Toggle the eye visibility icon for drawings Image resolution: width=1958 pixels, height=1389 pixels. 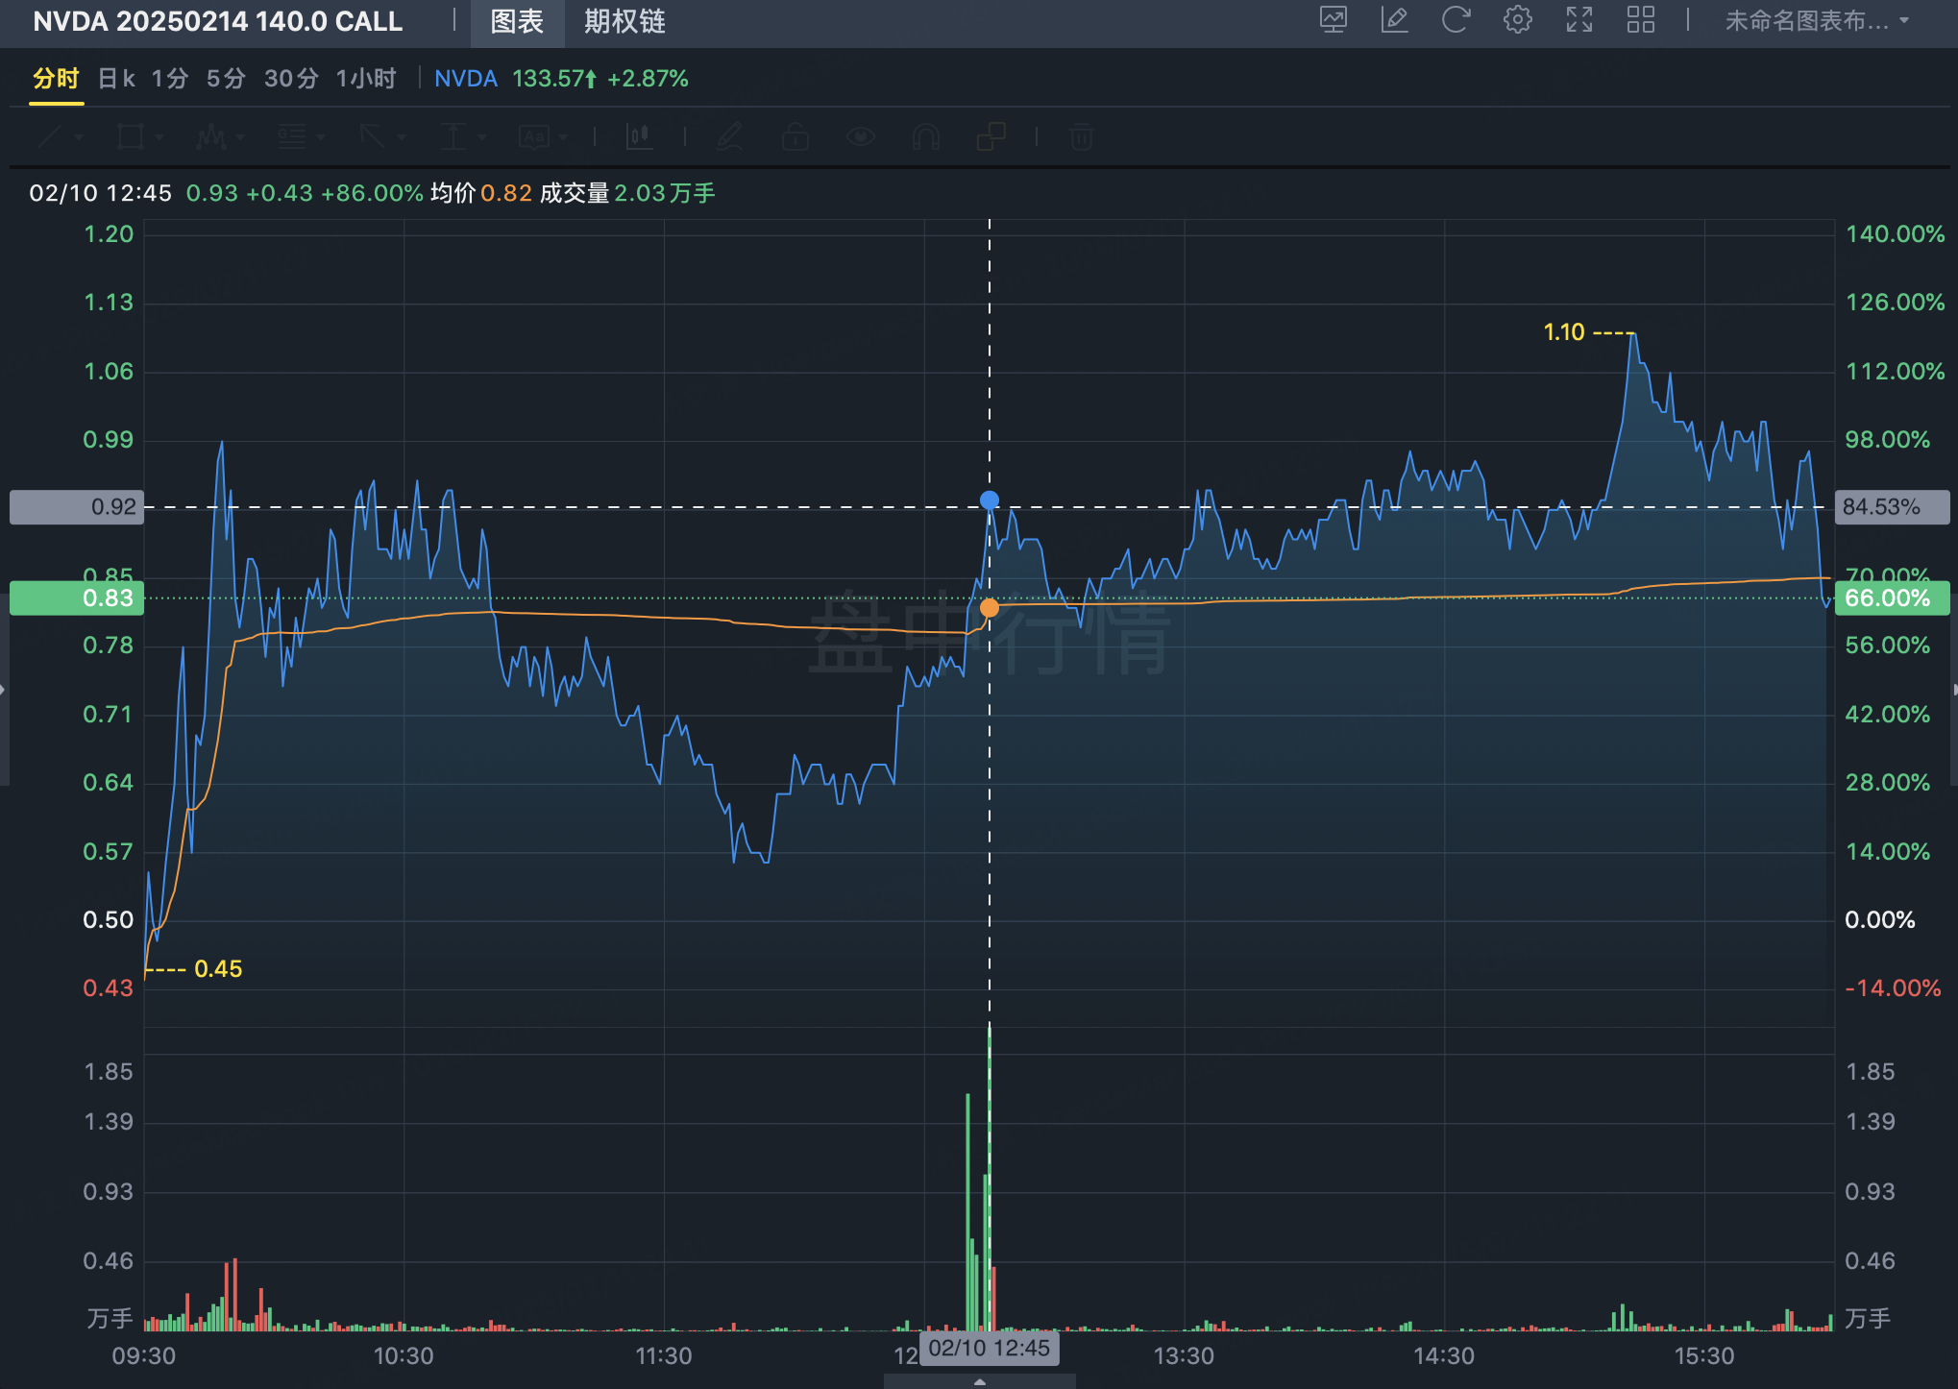coord(860,137)
